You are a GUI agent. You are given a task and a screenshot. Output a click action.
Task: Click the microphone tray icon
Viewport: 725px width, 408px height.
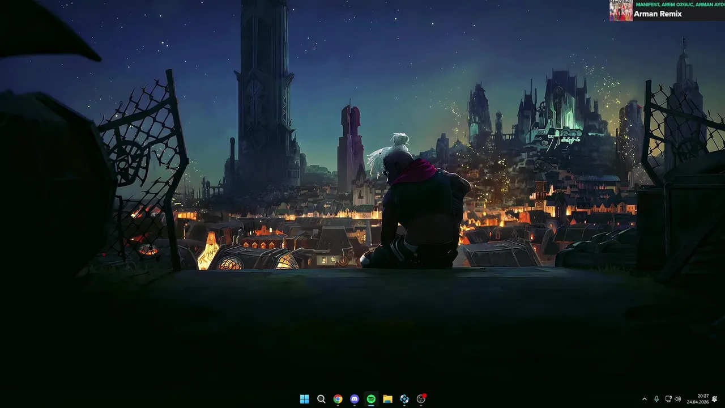[656, 399]
